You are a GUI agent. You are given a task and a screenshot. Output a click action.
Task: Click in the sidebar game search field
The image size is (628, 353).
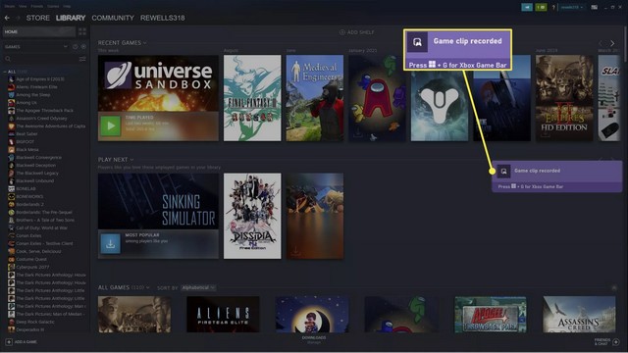point(44,59)
